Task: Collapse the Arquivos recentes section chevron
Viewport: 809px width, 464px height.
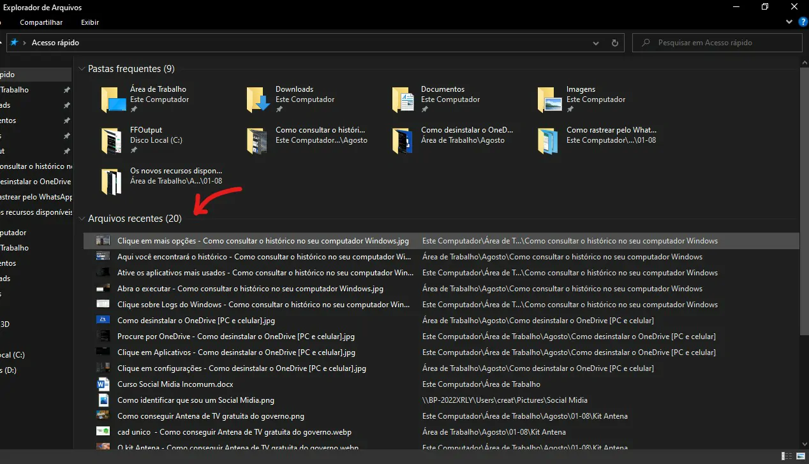Action: tap(82, 219)
